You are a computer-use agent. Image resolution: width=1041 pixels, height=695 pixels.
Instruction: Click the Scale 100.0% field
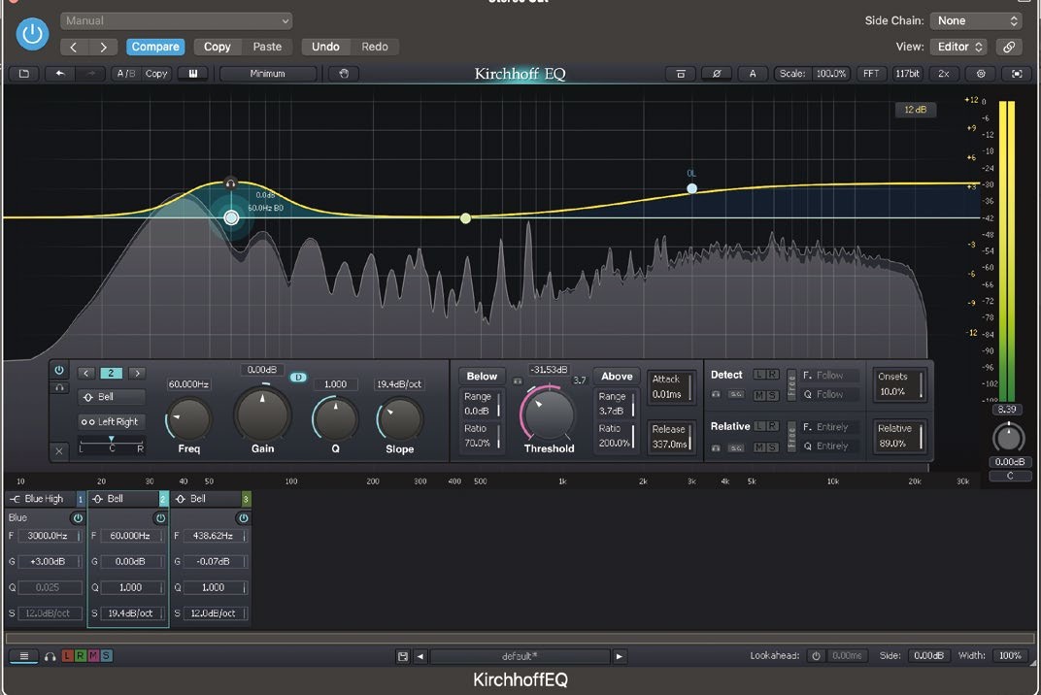pos(831,74)
